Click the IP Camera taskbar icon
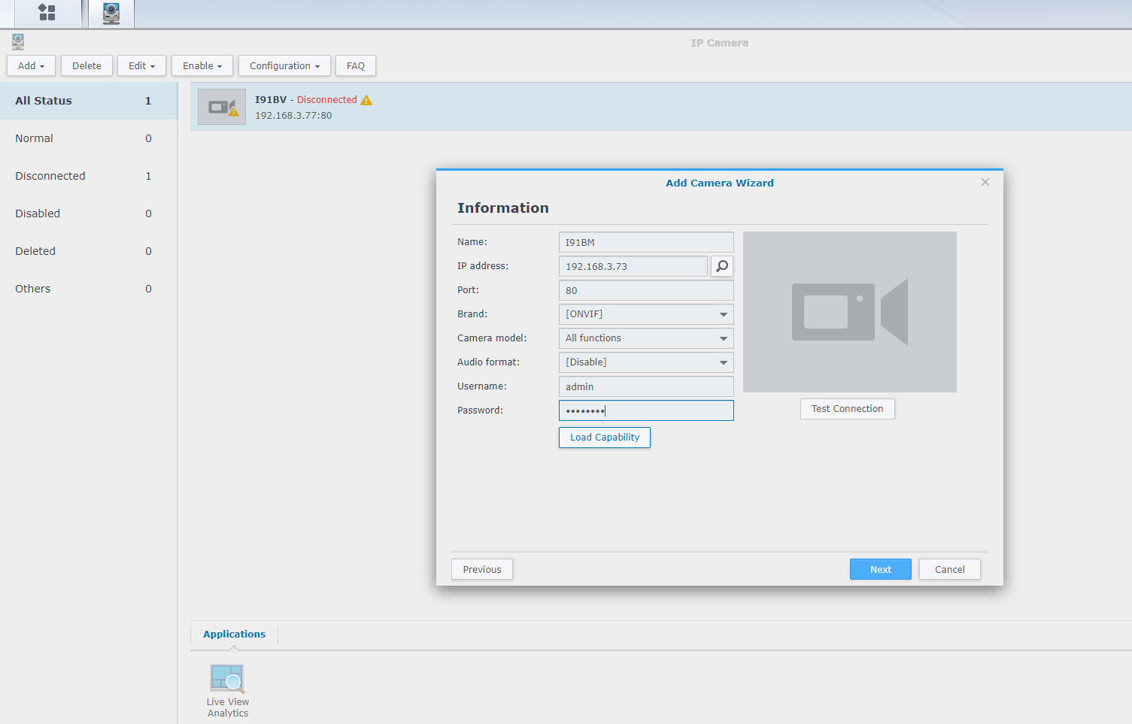 click(x=111, y=14)
